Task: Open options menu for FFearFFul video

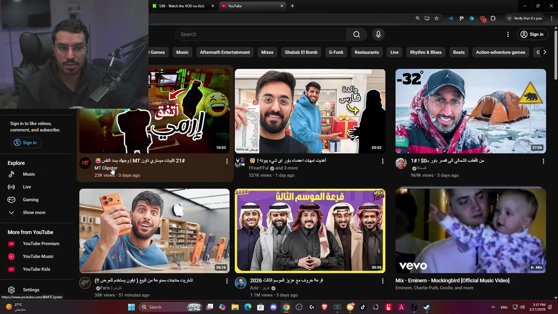Action: (383, 161)
